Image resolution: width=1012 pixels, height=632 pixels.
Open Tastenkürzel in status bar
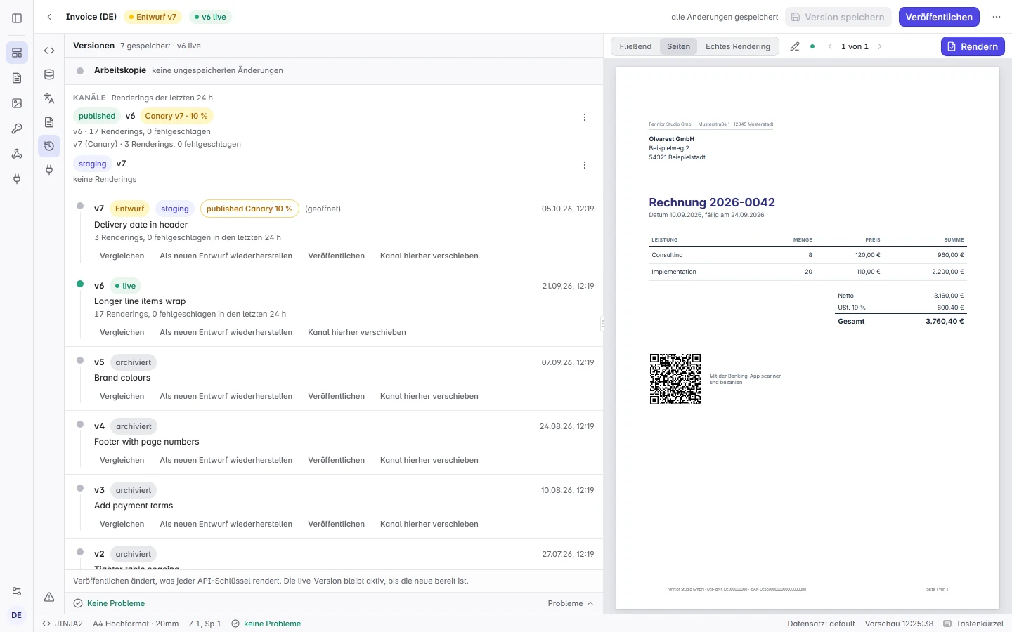point(973,624)
